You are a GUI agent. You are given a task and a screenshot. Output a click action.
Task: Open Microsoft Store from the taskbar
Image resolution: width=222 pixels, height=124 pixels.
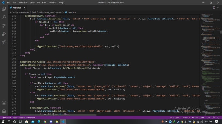point(27,122)
